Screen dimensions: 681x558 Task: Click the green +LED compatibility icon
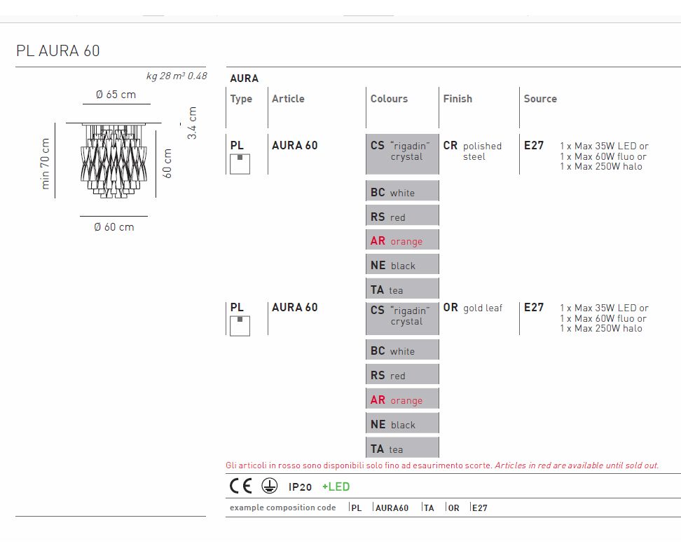[336, 487]
